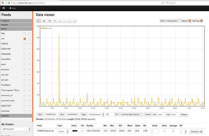Pan graph right with > button

[x=75, y=21]
